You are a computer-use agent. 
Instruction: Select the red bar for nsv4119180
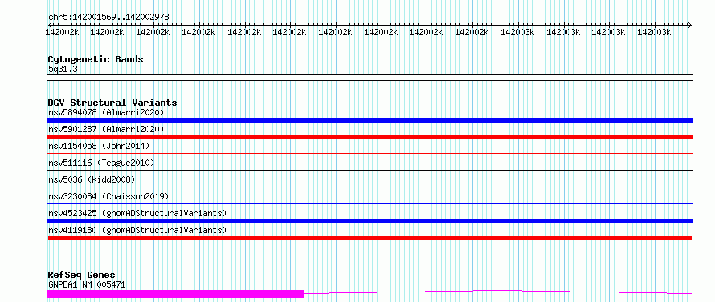(370, 238)
